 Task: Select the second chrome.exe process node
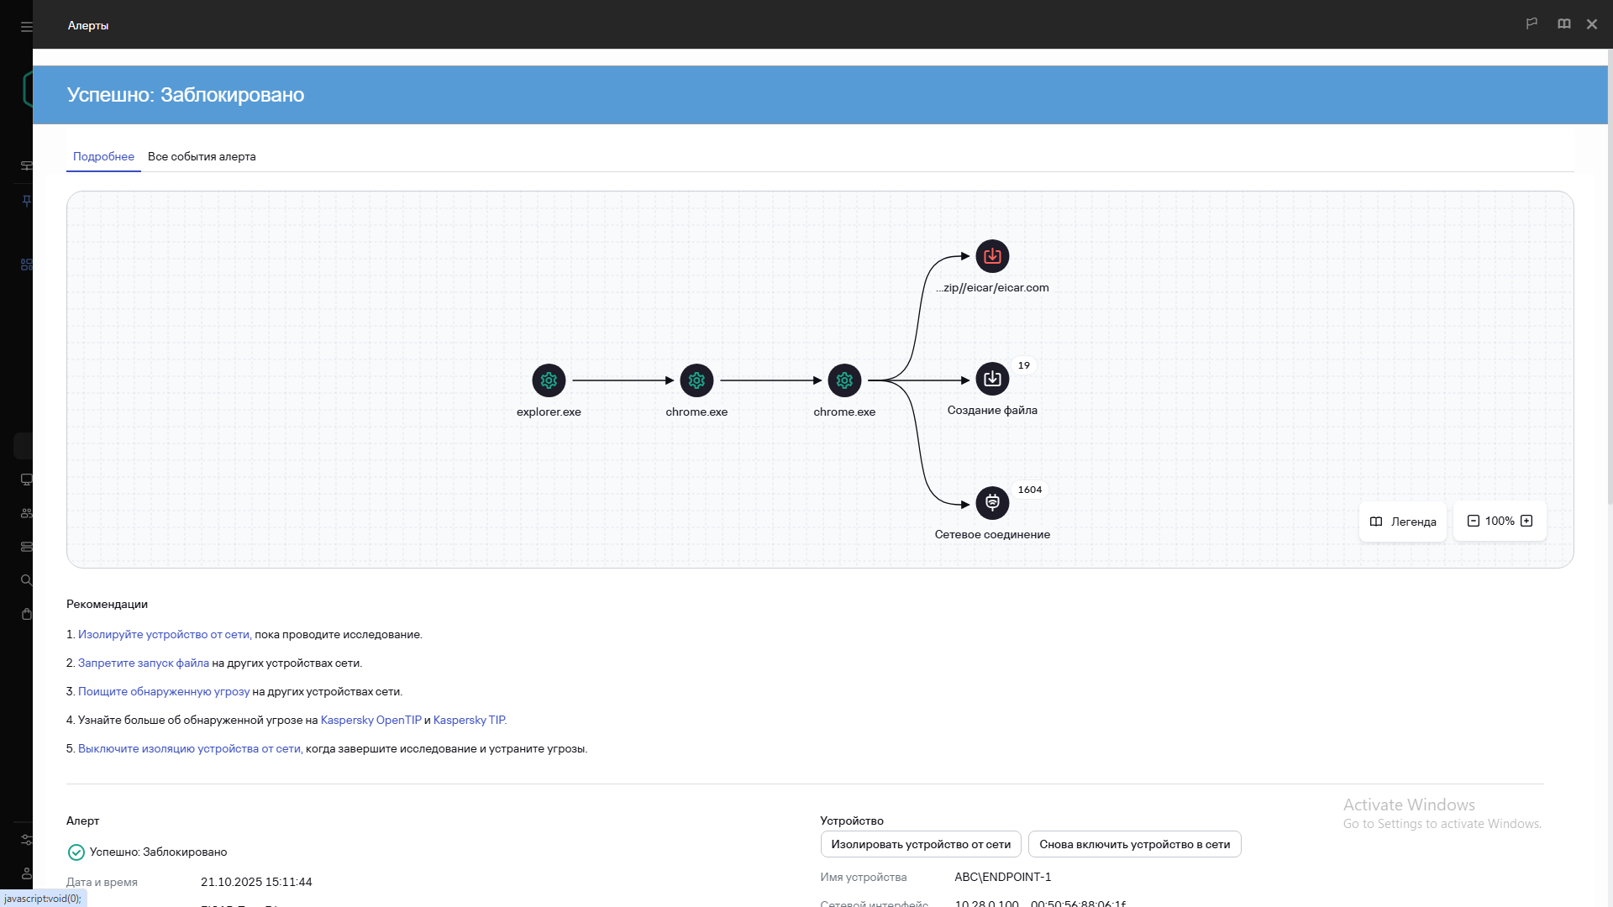[844, 380]
